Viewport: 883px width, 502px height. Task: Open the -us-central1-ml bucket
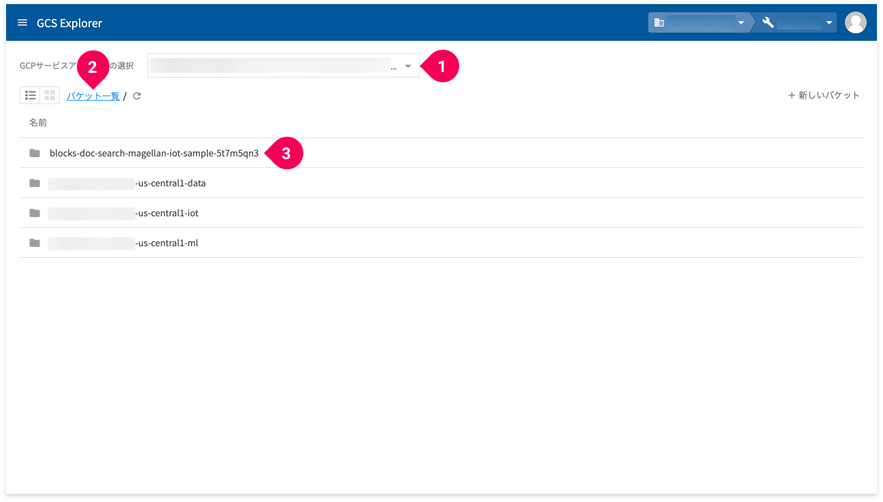click(123, 243)
